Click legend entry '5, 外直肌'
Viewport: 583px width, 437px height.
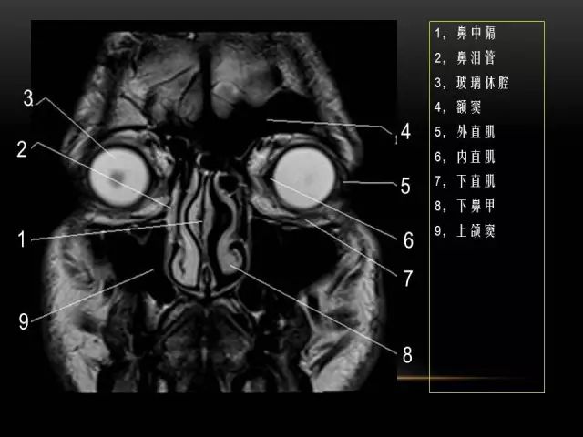[465, 132]
